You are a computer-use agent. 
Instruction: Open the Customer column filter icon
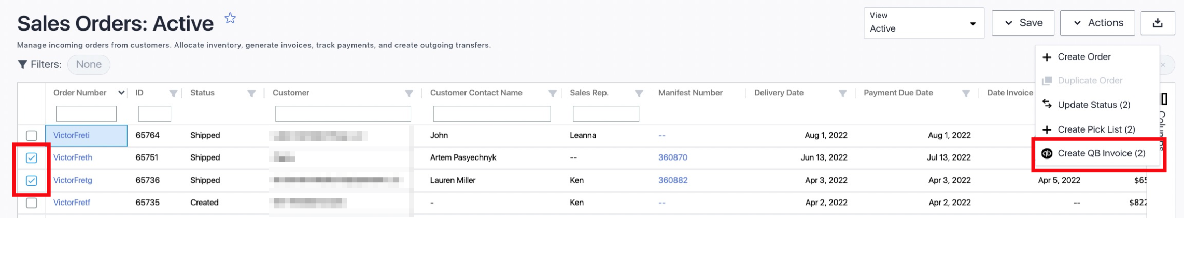(x=409, y=93)
